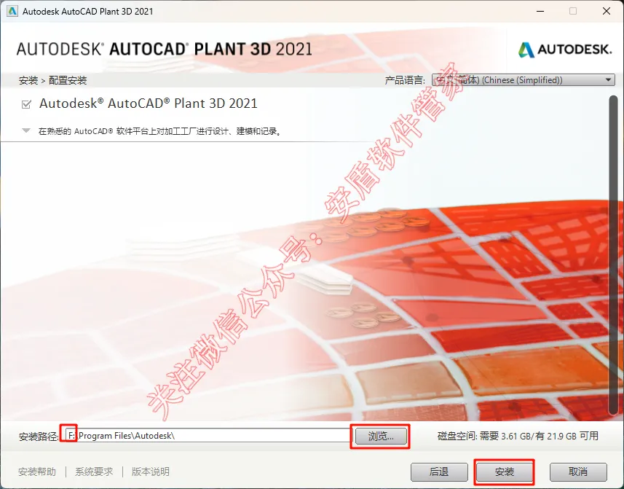Click the 磁盘空间 disk space text
Viewport: 624px width, 489px height.
518,436
